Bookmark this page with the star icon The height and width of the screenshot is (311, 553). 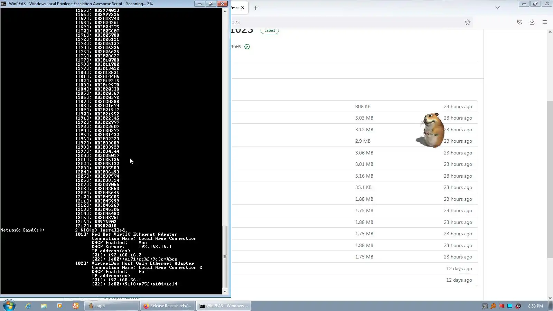468,22
